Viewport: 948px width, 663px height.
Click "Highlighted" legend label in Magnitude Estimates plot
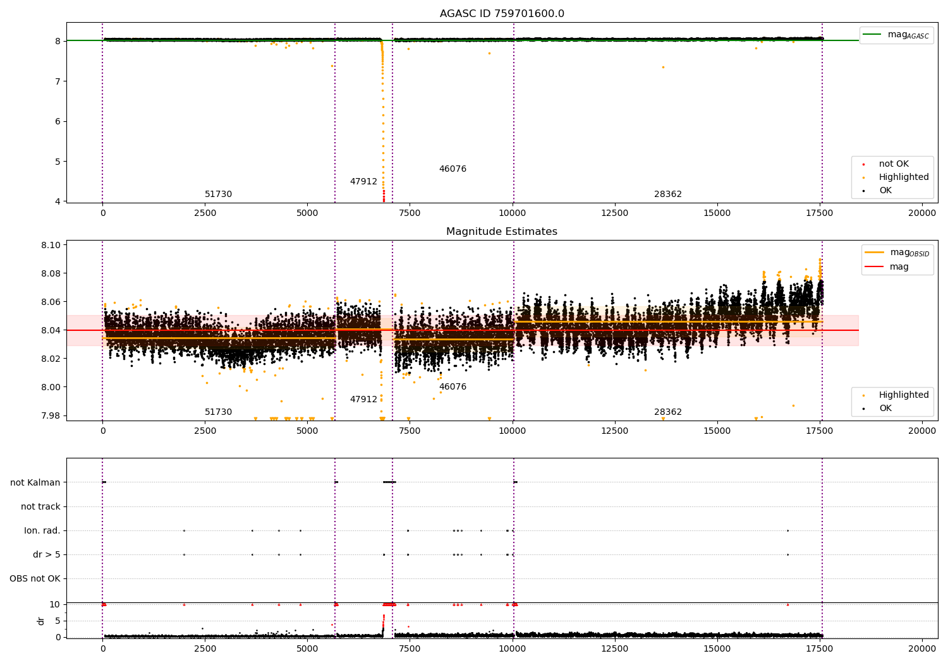(x=904, y=395)
